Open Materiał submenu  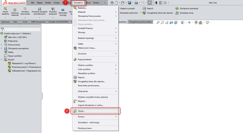[x=95, y=12]
